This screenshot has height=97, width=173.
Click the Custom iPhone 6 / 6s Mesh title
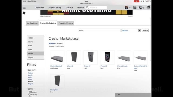[141, 67]
